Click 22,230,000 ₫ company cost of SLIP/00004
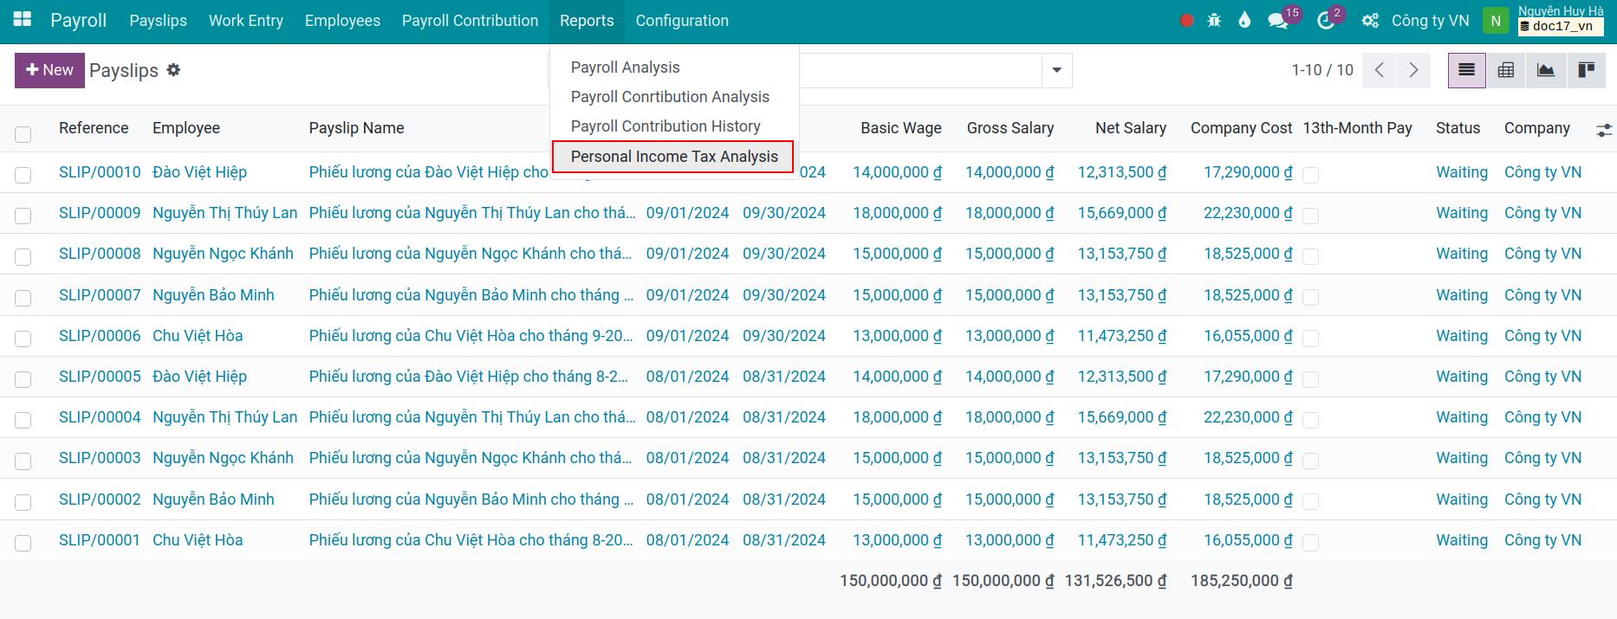The width and height of the screenshot is (1617, 619). click(1248, 417)
